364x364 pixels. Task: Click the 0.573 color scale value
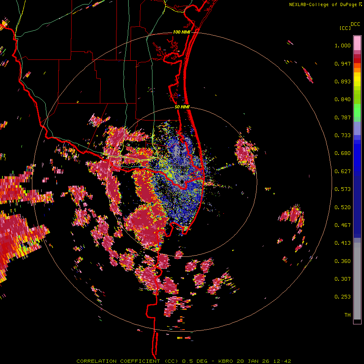click(x=343, y=189)
